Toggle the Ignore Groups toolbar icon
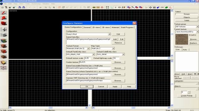The width and height of the screenshot is (199, 111). pos(54,7)
